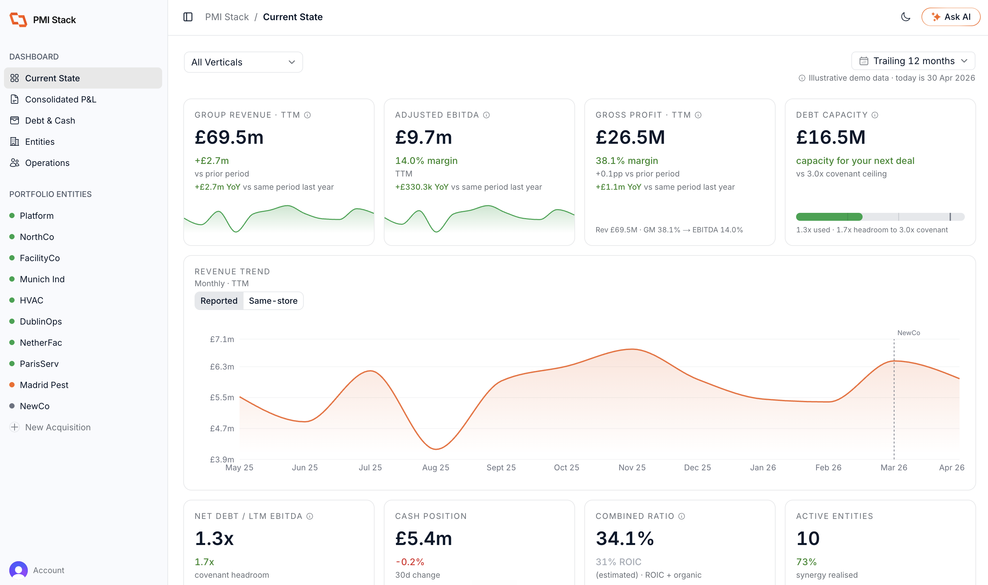Open the All Verticals dropdown
This screenshot has width=988, height=585.
tap(243, 62)
